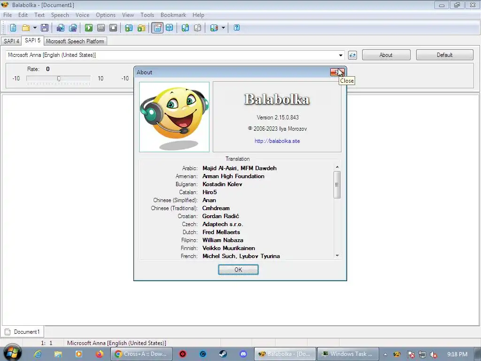Screen dimensions: 481x361
Task: Click the translator name Kostadin Kolev
Action: tap(222, 184)
